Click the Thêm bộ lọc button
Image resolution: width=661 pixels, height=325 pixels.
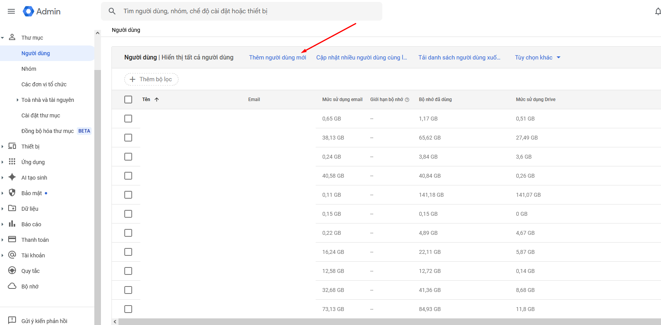pyautogui.click(x=151, y=79)
